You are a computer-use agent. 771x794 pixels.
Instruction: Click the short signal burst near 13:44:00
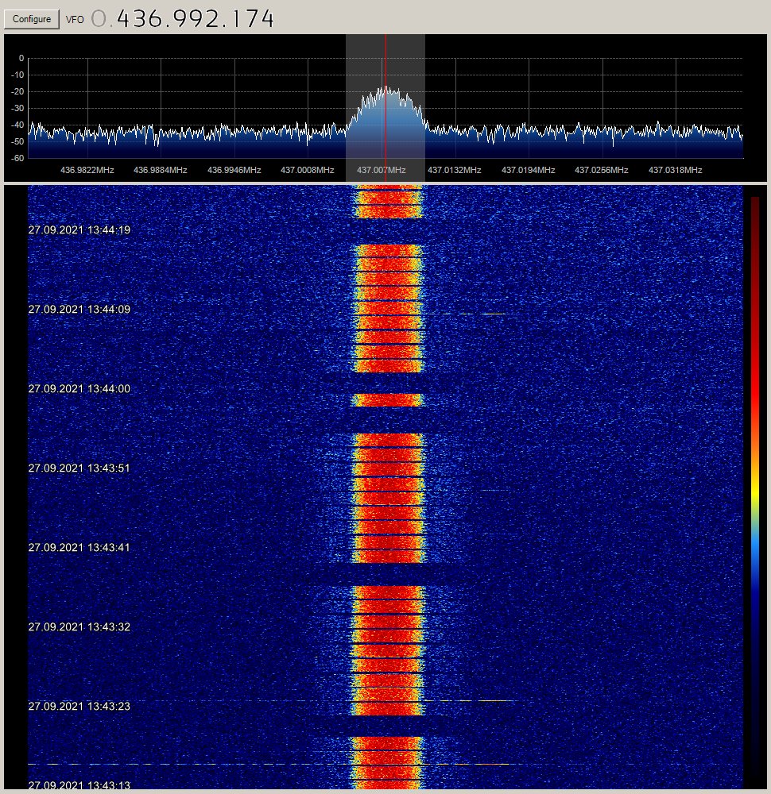(x=387, y=400)
